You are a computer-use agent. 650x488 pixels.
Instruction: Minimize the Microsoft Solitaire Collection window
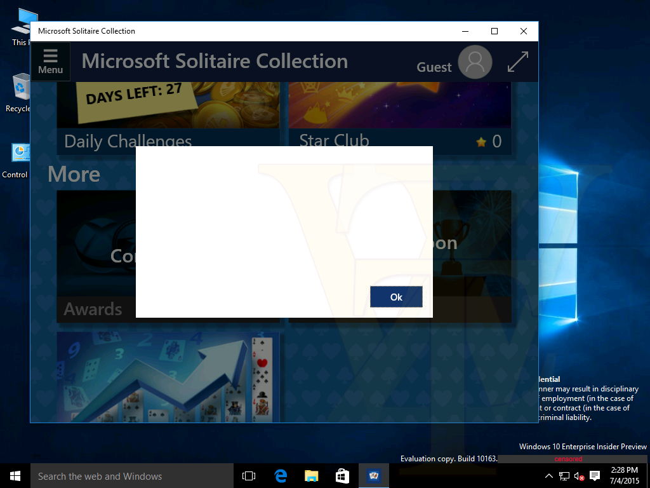click(465, 31)
